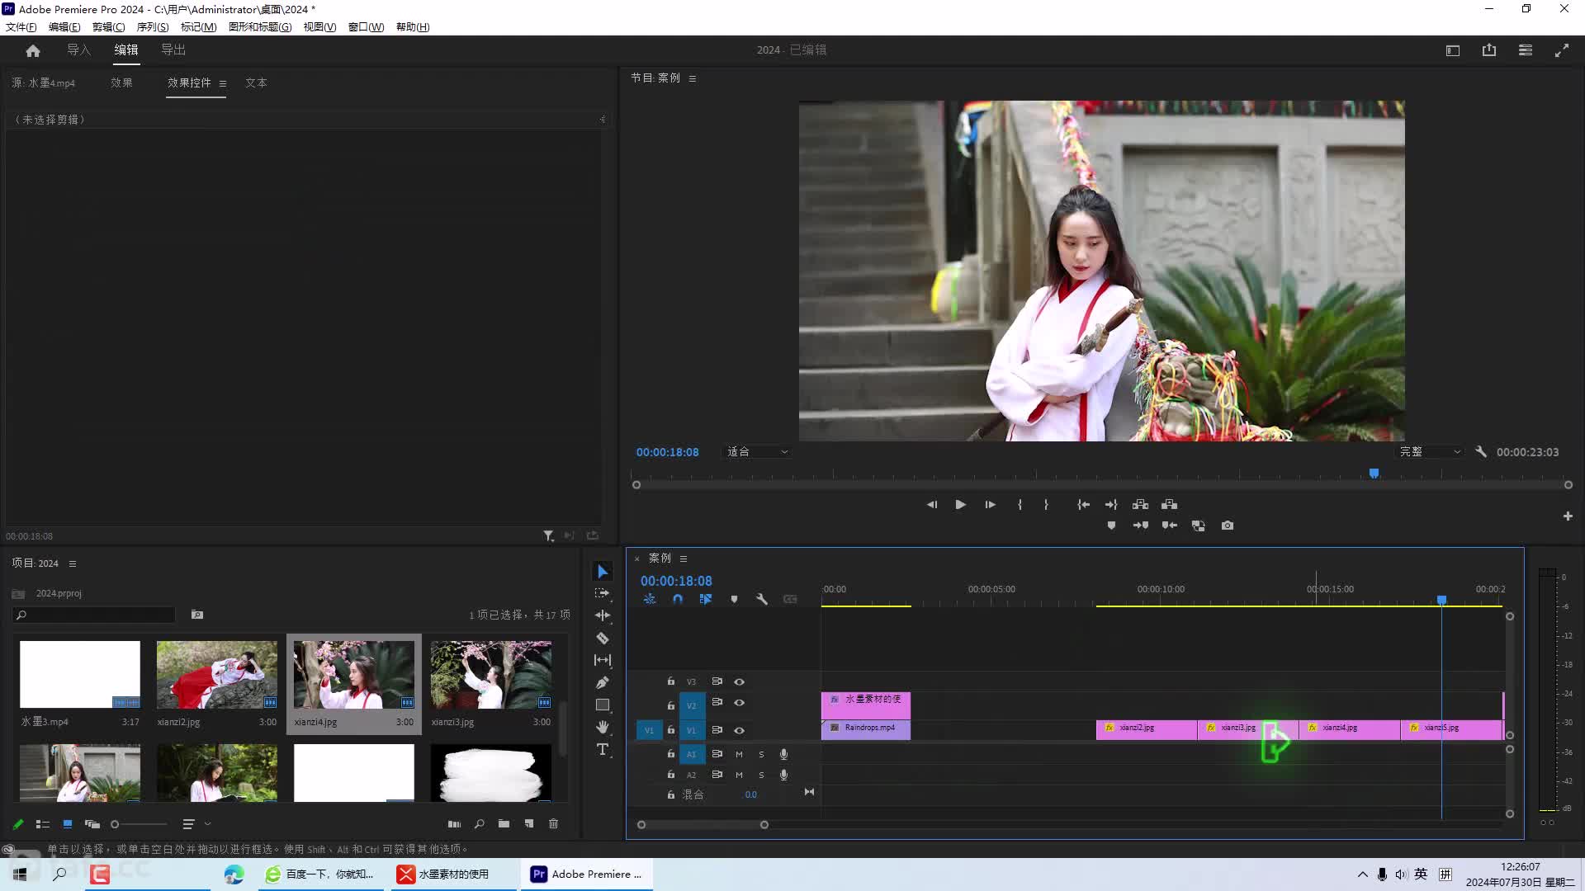Click Find magnifier in Project panel
Viewport: 1585px width, 891px height.
(479, 823)
